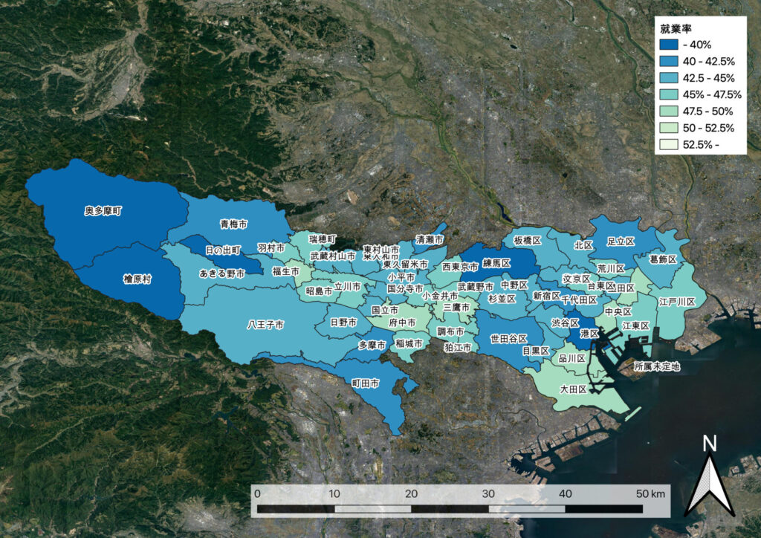The width and height of the screenshot is (761, 538).
Task: Select the 世田谷区 ward label
Action: 508,339
